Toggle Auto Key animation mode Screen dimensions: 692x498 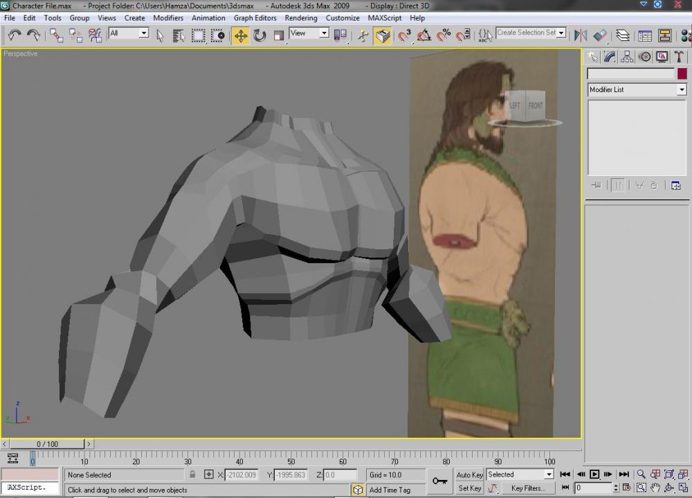[469, 474]
